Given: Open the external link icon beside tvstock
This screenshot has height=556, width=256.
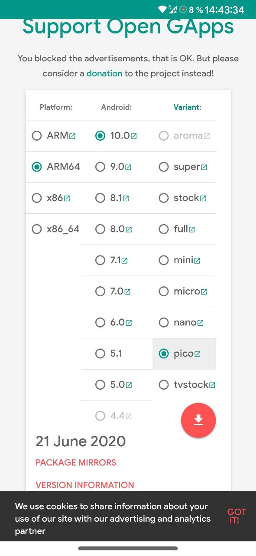Looking at the screenshot, I should click(212, 385).
